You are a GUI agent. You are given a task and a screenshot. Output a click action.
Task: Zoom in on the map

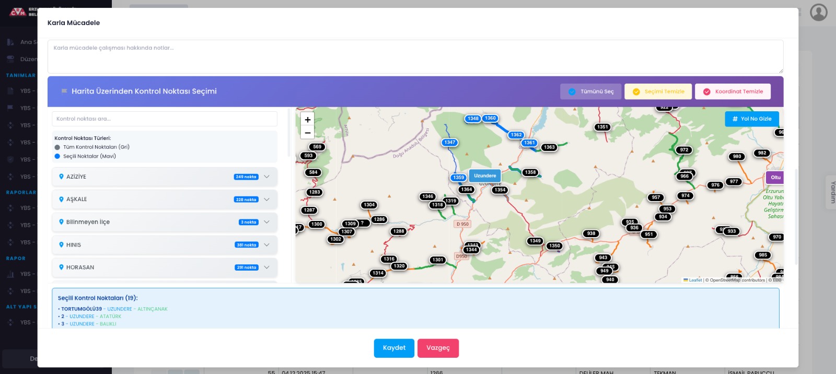pyautogui.click(x=308, y=120)
